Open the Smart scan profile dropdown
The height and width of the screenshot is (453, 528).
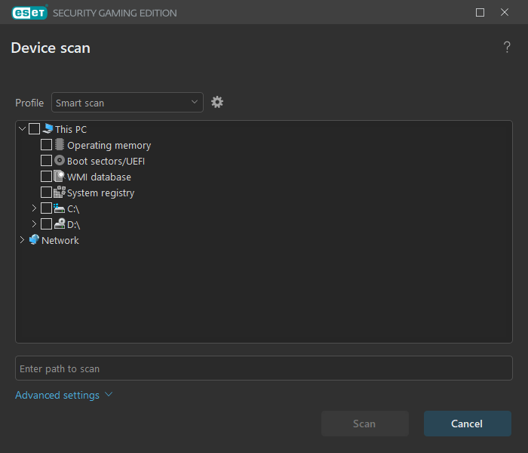click(x=127, y=103)
